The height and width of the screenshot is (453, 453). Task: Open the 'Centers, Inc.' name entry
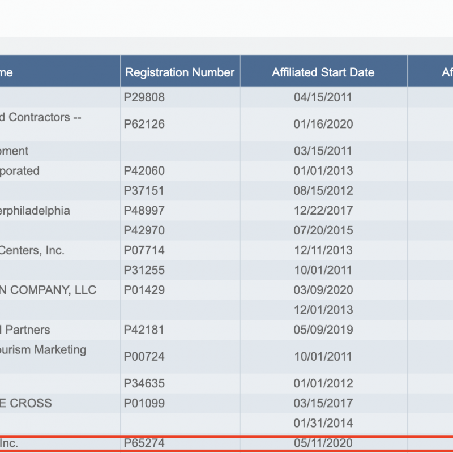coord(32,250)
